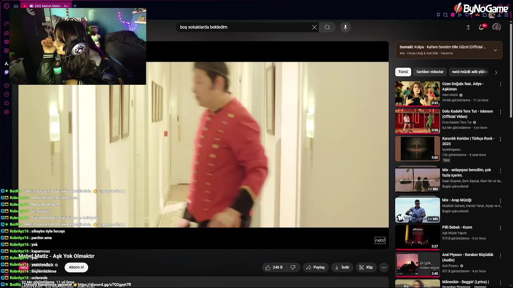
Task: Click the Paylaş share button
Action: click(315, 267)
